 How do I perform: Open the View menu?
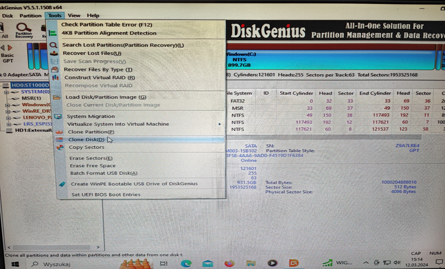pyautogui.click(x=74, y=16)
